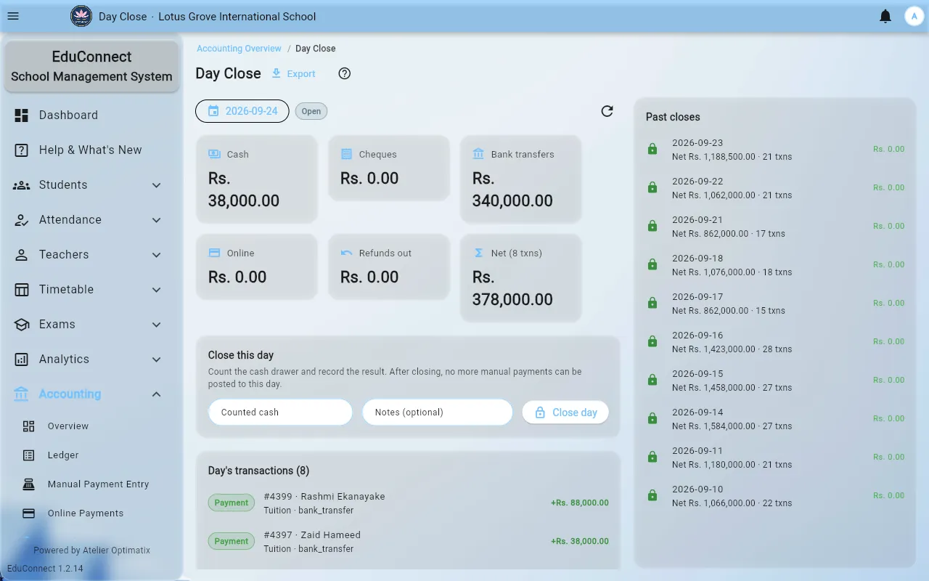Click the Online Payments card icon
This screenshot has height=581, width=929.
tap(29, 513)
